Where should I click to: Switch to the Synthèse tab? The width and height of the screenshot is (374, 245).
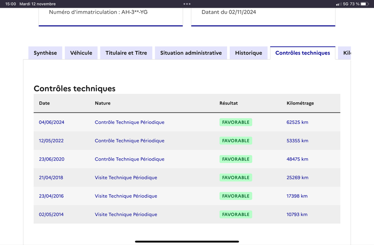pos(45,53)
